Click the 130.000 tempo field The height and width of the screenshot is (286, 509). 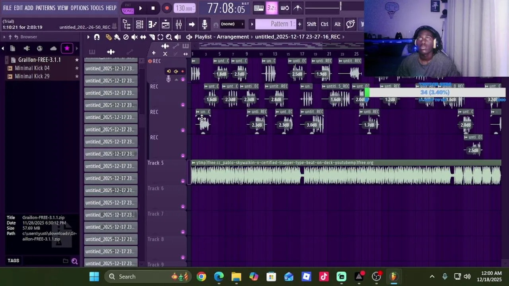pos(185,8)
